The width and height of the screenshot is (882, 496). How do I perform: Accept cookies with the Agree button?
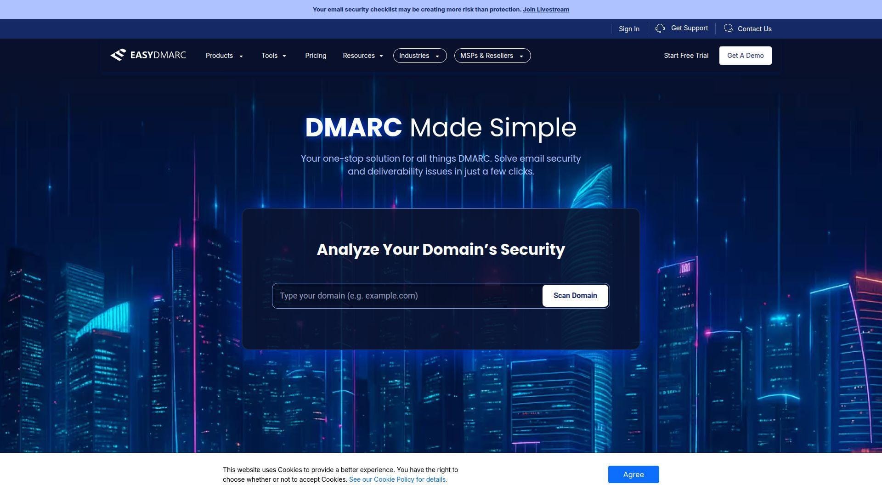click(633, 474)
